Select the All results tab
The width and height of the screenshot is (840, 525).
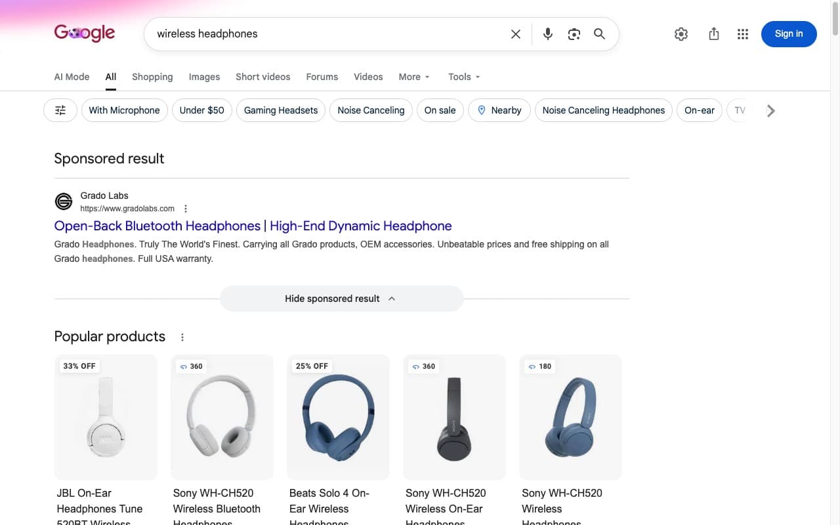tap(111, 77)
